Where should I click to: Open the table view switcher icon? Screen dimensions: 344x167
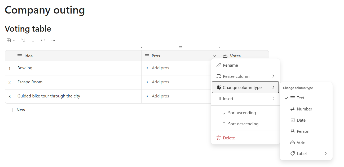pyautogui.click(x=10, y=40)
